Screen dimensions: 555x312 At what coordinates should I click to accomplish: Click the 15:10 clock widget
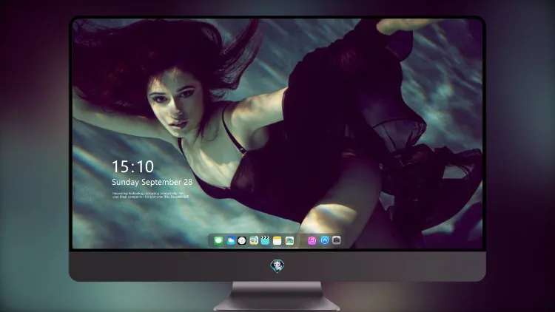[x=133, y=166]
